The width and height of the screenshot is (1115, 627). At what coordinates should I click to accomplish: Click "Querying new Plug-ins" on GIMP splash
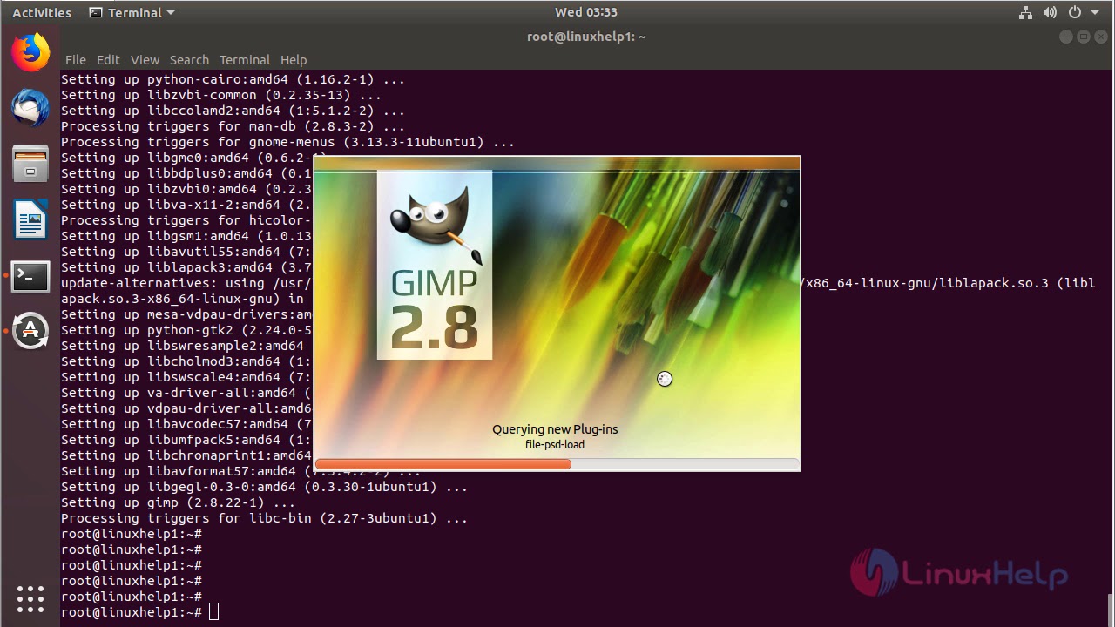(555, 429)
